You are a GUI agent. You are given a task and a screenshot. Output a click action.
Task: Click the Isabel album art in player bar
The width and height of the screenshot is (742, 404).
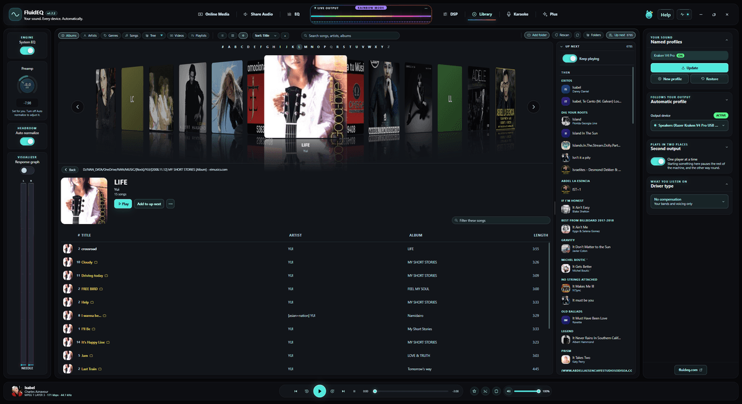point(15,391)
